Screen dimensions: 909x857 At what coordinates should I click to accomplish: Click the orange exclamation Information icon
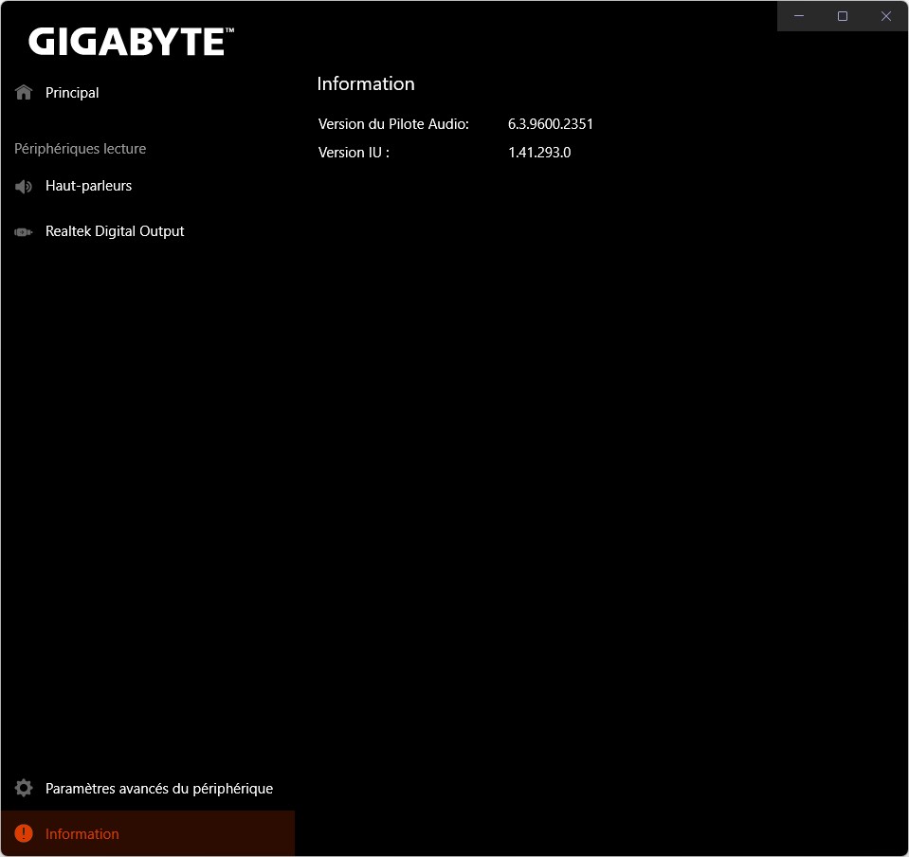[x=24, y=834]
